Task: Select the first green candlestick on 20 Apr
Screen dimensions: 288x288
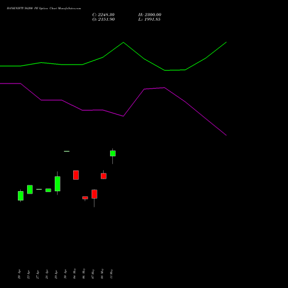Action: click(21, 196)
